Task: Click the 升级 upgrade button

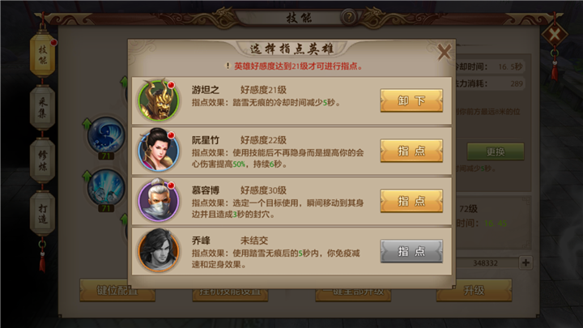Action: 474,290
